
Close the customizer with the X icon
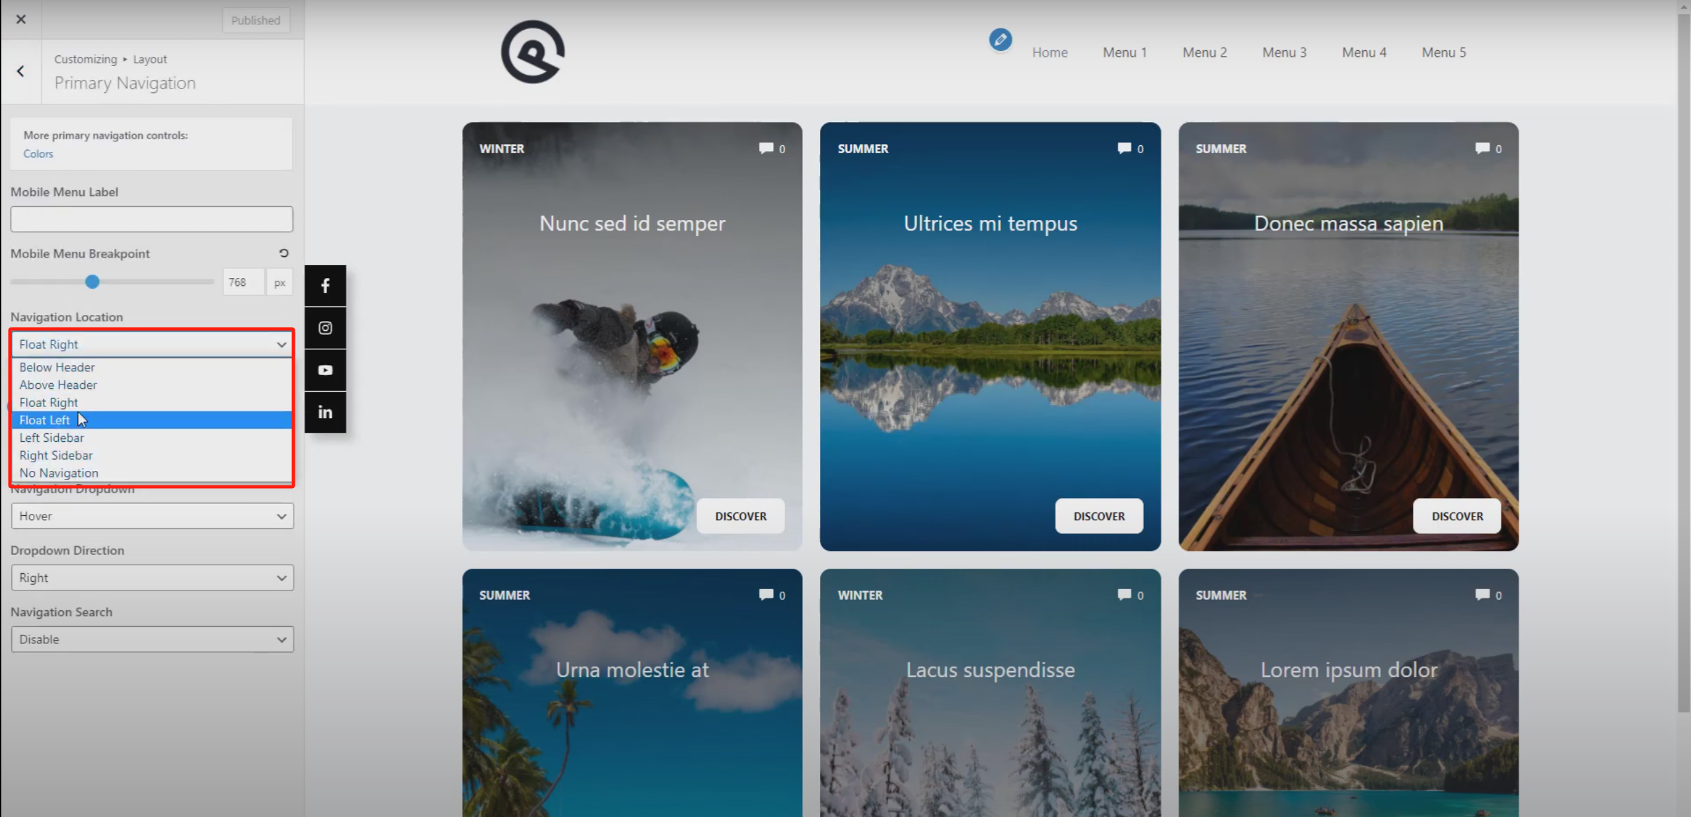point(20,19)
